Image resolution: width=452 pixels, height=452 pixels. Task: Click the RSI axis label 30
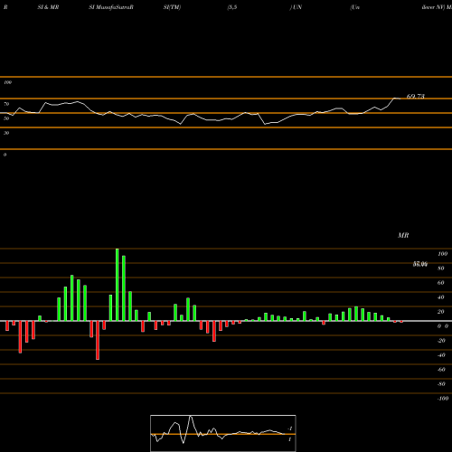coord(6,133)
